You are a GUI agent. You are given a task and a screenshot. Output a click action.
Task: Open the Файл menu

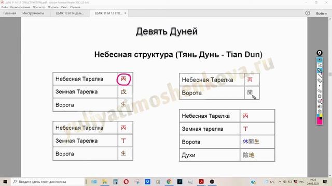coord(5,7)
